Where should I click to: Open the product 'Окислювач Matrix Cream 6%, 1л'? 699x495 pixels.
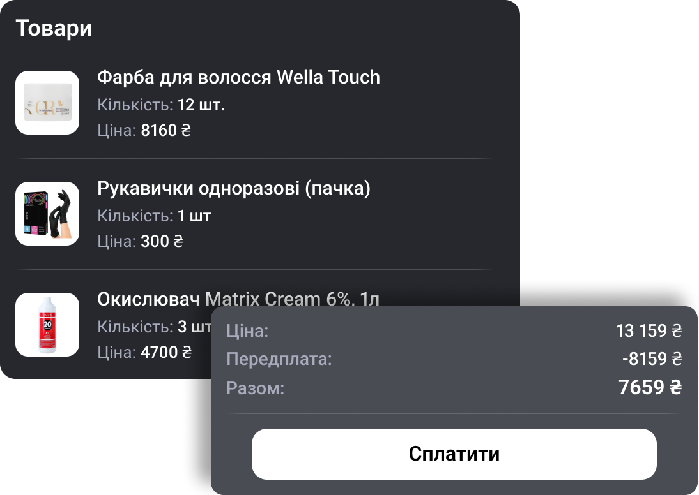(237, 299)
